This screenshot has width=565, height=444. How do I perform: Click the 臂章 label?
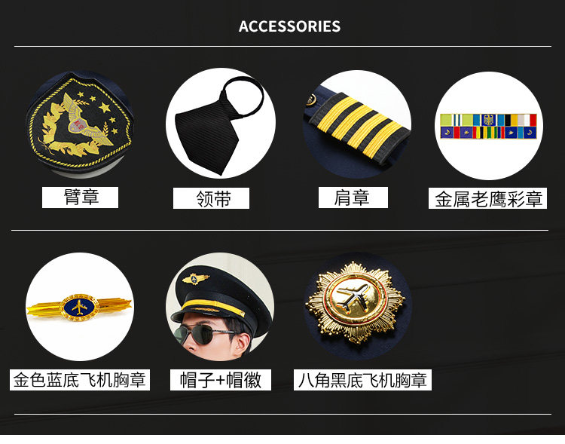click(x=80, y=198)
